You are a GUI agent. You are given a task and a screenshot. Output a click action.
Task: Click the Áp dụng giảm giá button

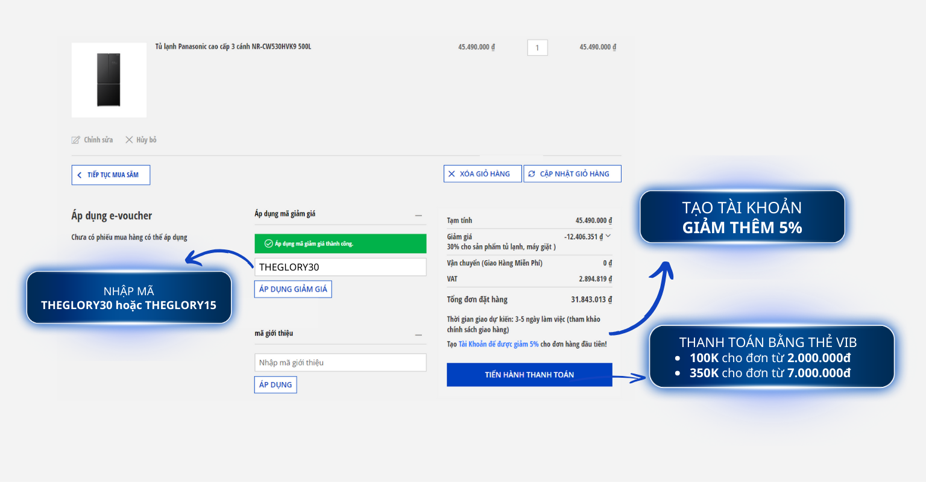click(293, 289)
